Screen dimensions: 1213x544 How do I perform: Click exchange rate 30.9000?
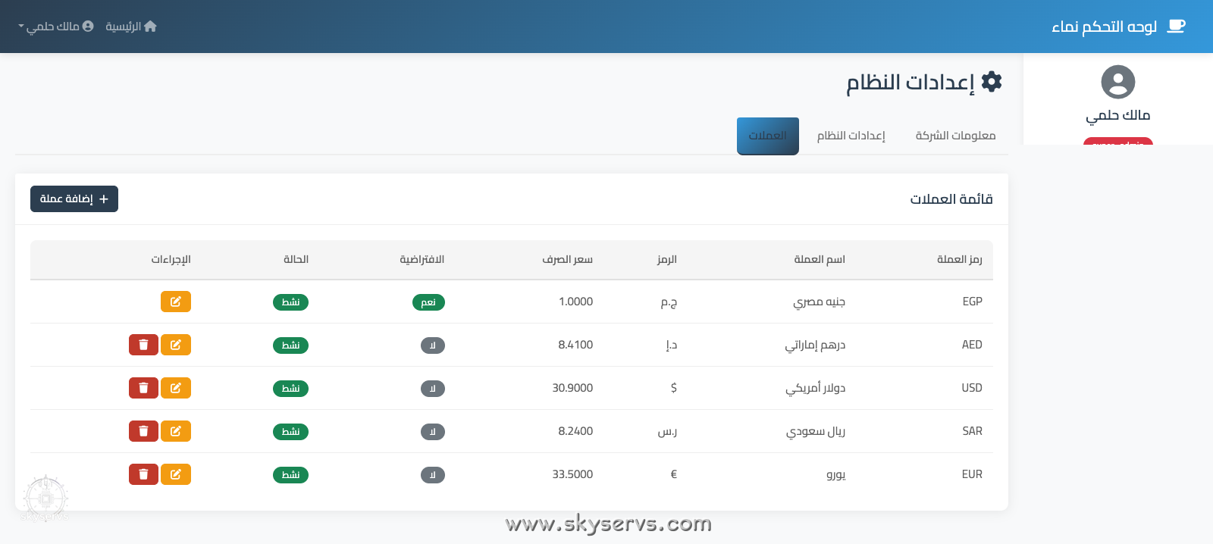coord(572,388)
